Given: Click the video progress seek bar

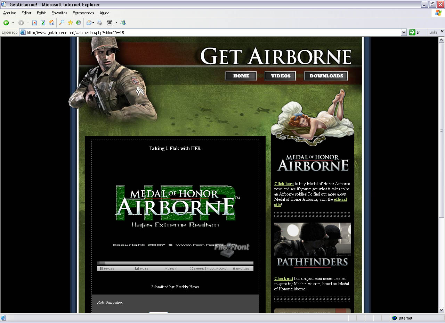Looking at the screenshot, I should click(175, 263).
